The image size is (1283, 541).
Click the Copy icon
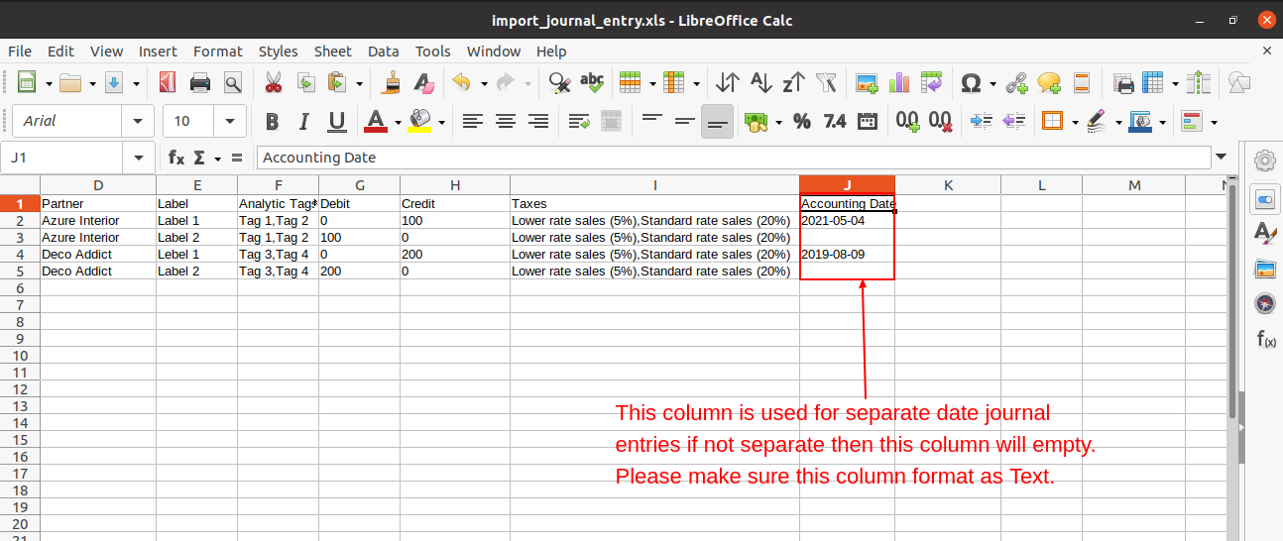tap(305, 82)
